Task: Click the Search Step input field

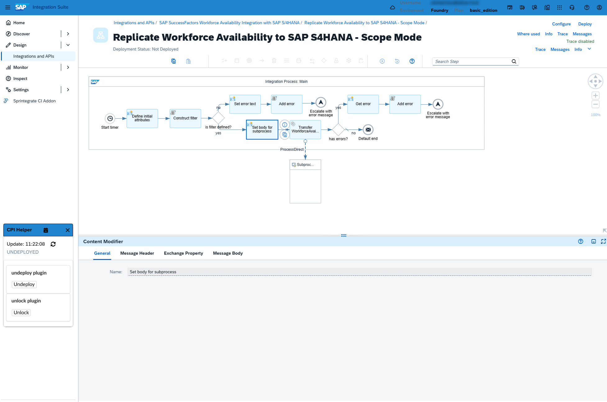Action: [472, 61]
